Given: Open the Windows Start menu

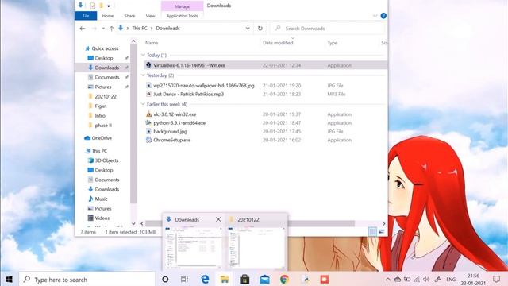Looking at the screenshot, I should click(9, 279).
